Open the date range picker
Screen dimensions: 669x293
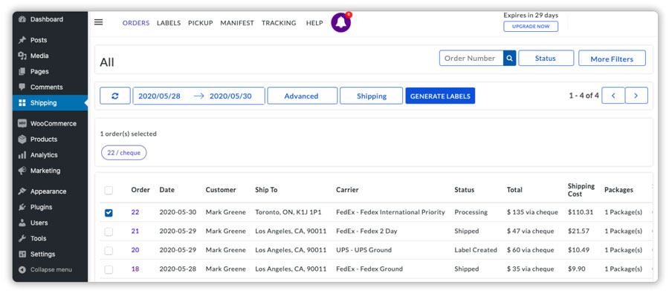tap(198, 96)
